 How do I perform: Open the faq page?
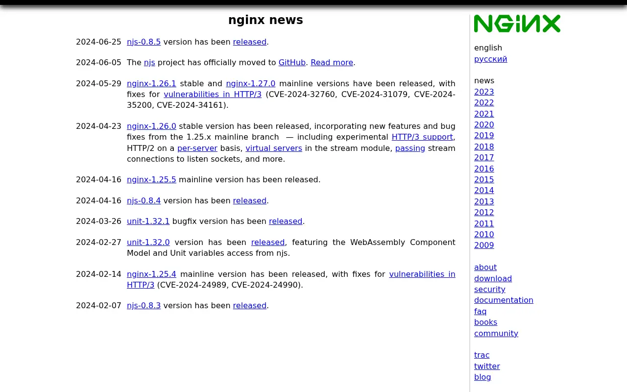[480, 312]
